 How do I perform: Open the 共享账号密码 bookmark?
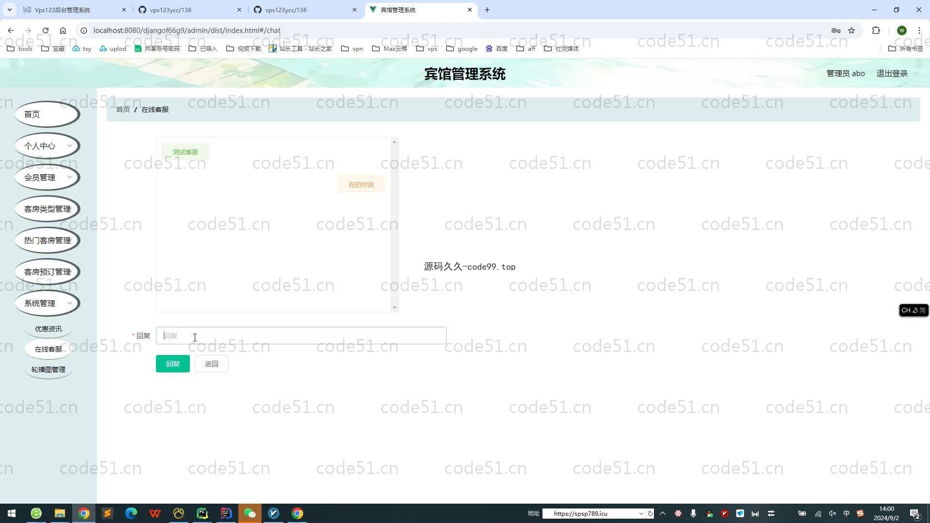point(157,48)
